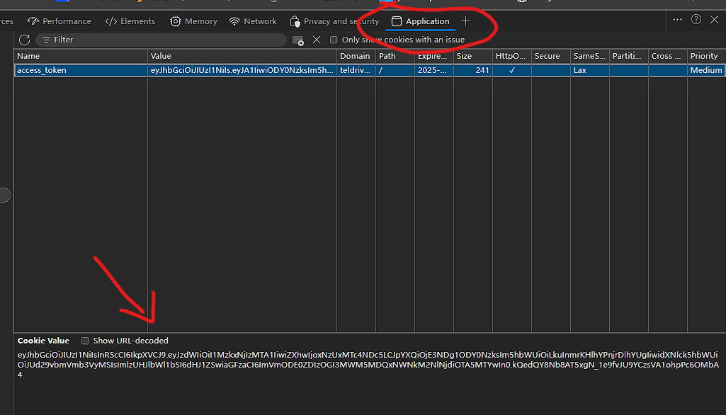Open DevTools help via question mark icon
The width and height of the screenshot is (726, 415).
pos(695,20)
